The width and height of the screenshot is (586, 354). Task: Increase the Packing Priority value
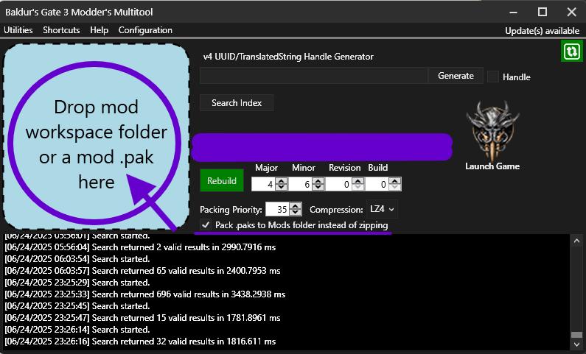click(296, 206)
